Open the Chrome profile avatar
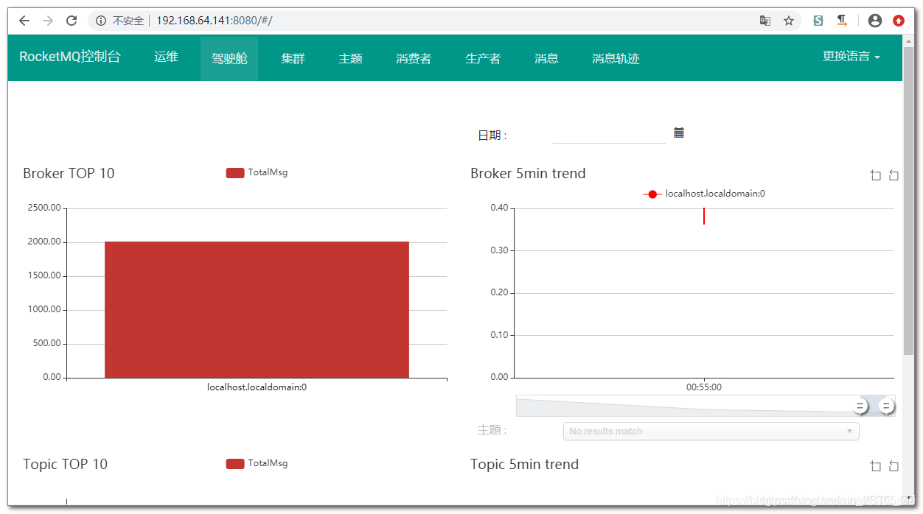Screen dimensions: 923x514 (x=875, y=21)
